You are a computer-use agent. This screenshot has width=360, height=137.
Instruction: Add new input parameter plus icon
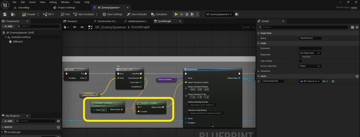(x=357, y=76)
